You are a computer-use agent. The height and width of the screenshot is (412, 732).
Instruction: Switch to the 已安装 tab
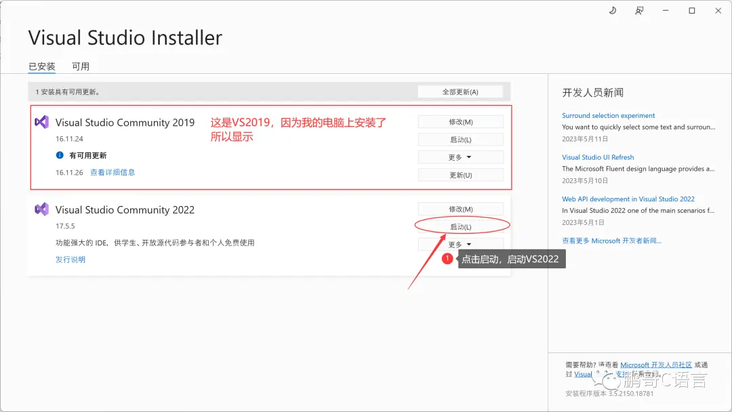click(42, 66)
